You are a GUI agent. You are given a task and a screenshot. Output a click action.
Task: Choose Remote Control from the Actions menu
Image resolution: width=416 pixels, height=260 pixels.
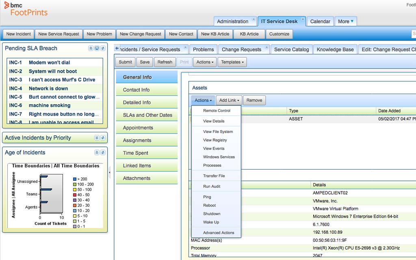click(x=216, y=111)
